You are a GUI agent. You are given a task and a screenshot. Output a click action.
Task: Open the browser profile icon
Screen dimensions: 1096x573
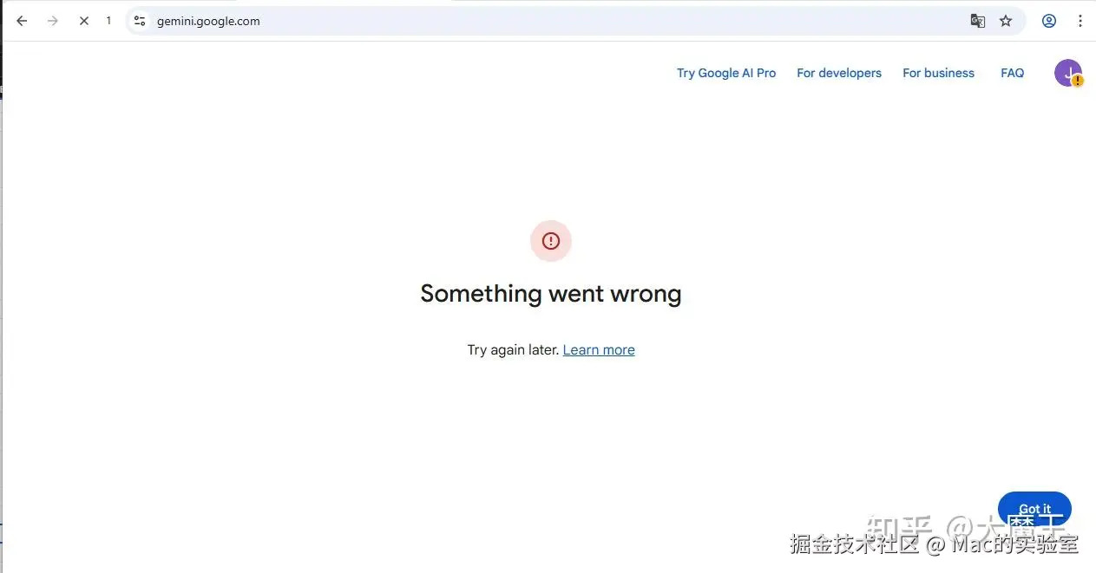[x=1049, y=21]
